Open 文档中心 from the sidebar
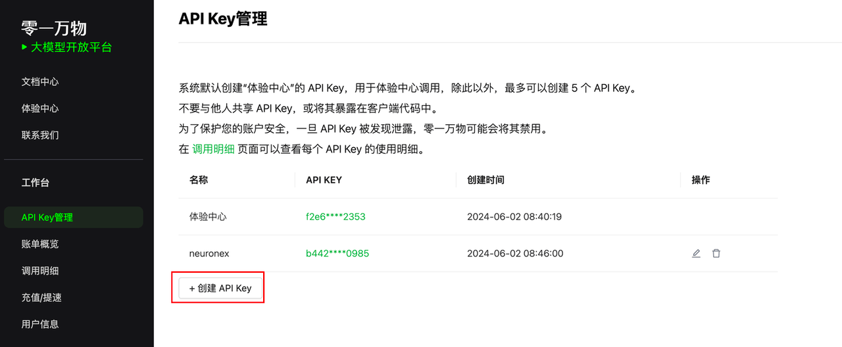The height and width of the screenshot is (347, 842). pyautogui.click(x=40, y=81)
